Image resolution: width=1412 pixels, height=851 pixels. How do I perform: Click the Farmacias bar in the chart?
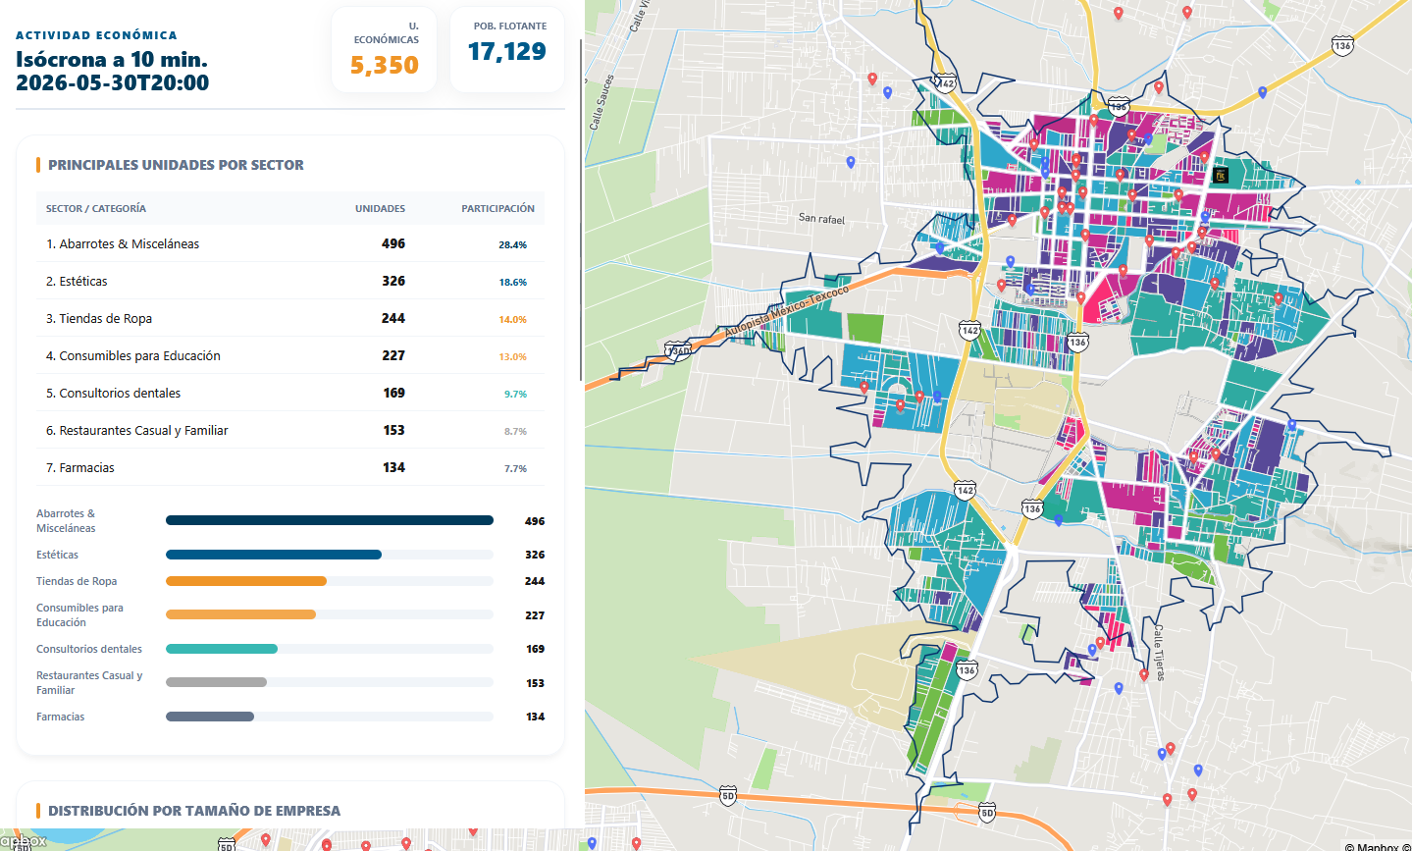click(x=210, y=717)
